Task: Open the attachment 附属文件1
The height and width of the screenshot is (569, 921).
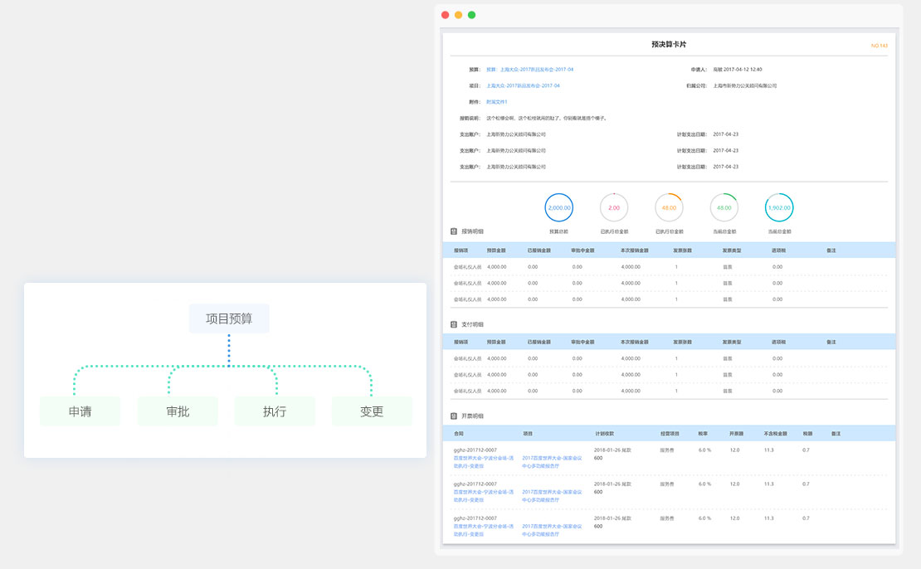Action: coord(496,102)
